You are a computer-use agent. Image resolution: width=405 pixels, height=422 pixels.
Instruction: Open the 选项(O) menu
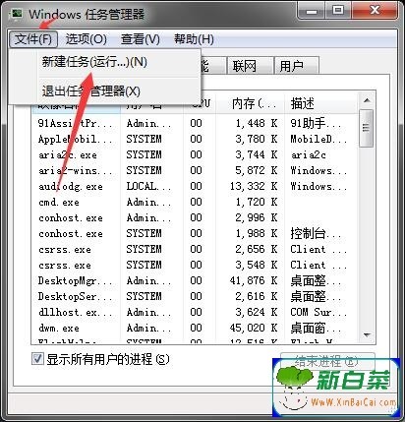[87, 39]
